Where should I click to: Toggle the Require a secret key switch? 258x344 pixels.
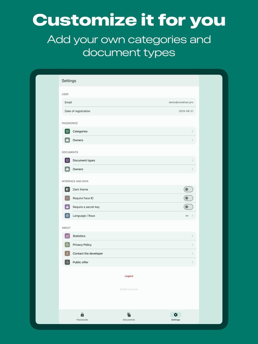tap(188, 207)
